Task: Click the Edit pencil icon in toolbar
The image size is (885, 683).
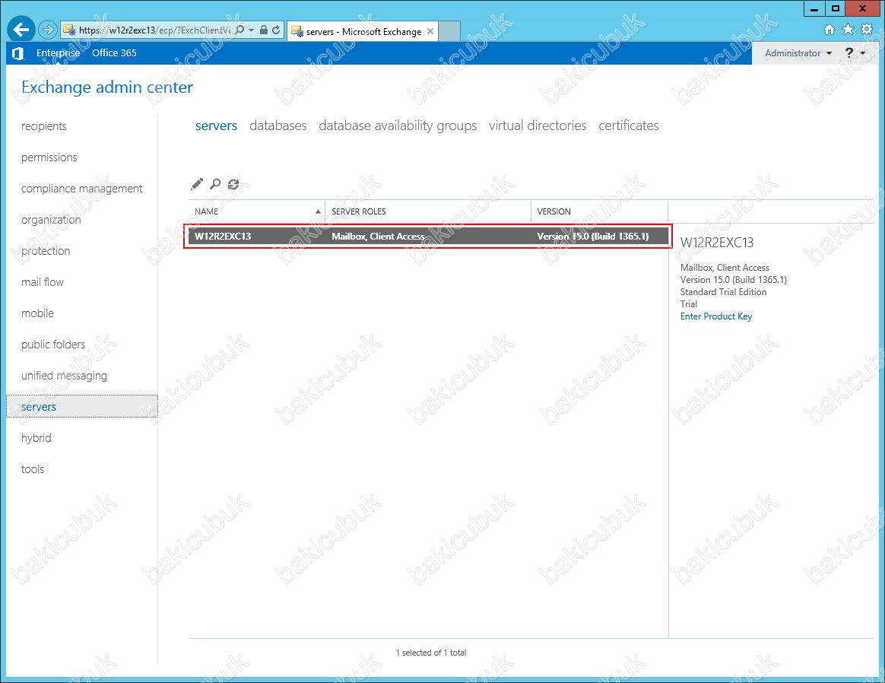Action: (196, 184)
